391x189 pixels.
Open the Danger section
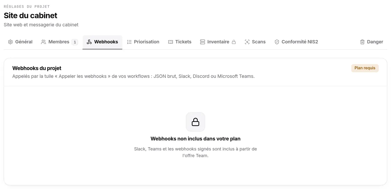[x=371, y=42]
